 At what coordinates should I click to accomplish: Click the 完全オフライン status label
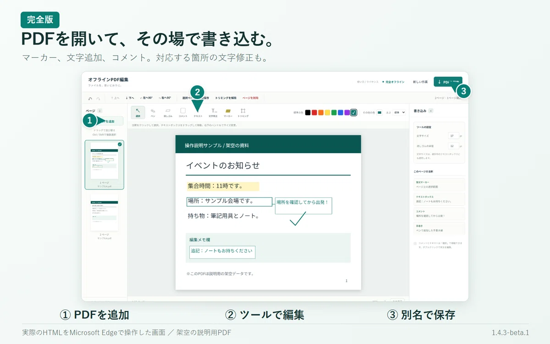[x=393, y=82]
